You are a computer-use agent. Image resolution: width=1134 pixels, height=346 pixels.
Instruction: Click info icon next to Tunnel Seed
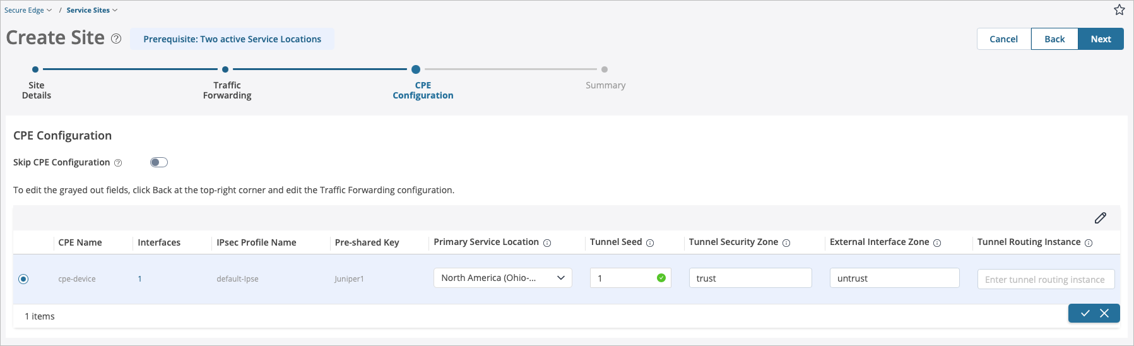(x=650, y=243)
